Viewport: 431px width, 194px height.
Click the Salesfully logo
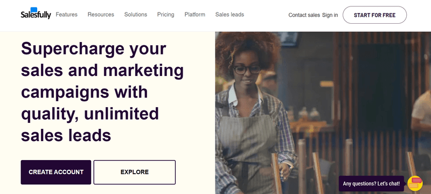point(36,13)
